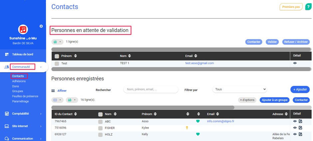Open the settings gear in sidebar
This screenshot has height=141, width=313.
[x=41, y=26]
